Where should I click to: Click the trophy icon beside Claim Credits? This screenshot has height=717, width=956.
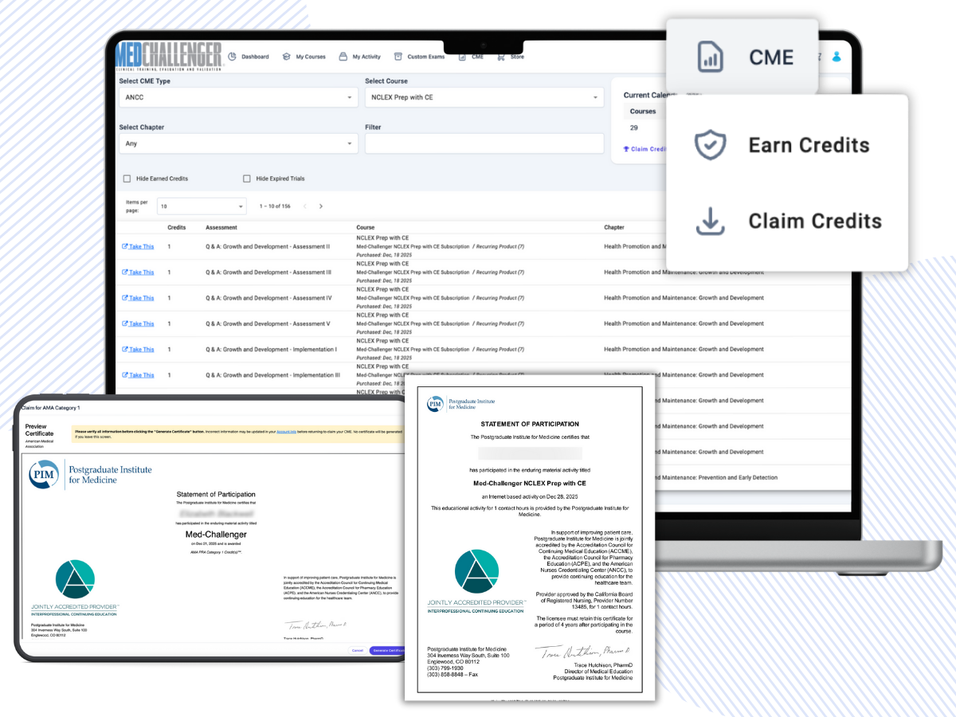625,149
